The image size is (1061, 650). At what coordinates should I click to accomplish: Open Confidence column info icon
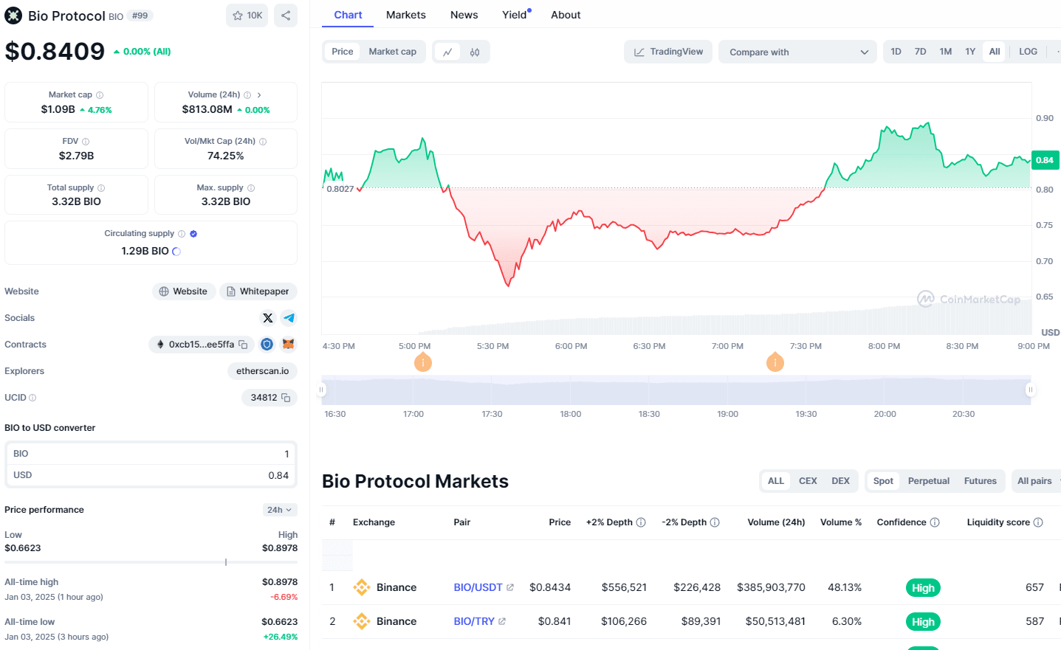[x=935, y=522]
